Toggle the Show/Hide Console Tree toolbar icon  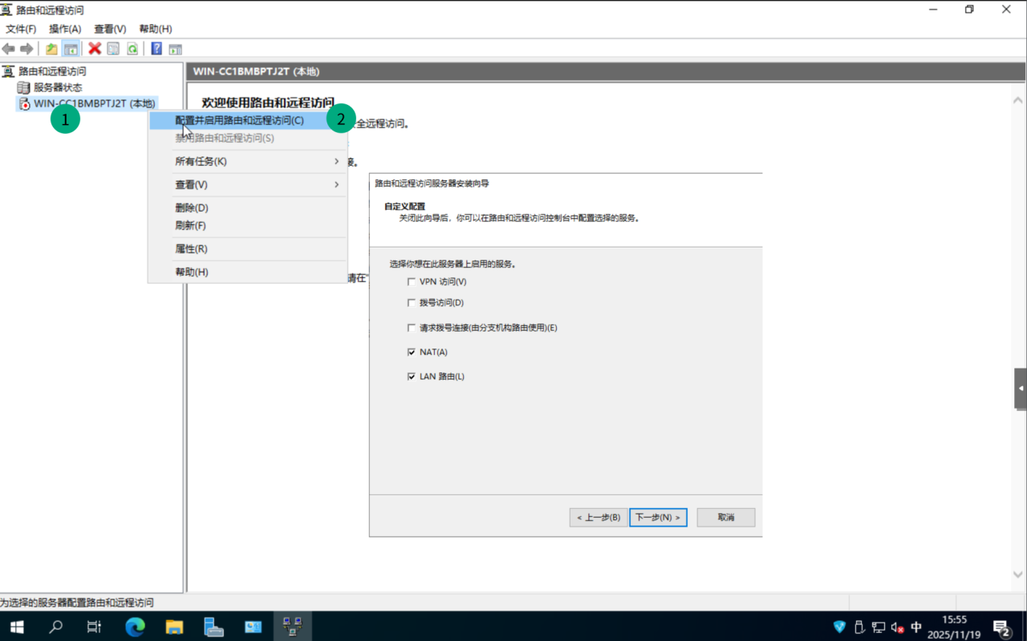tap(71, 49)
